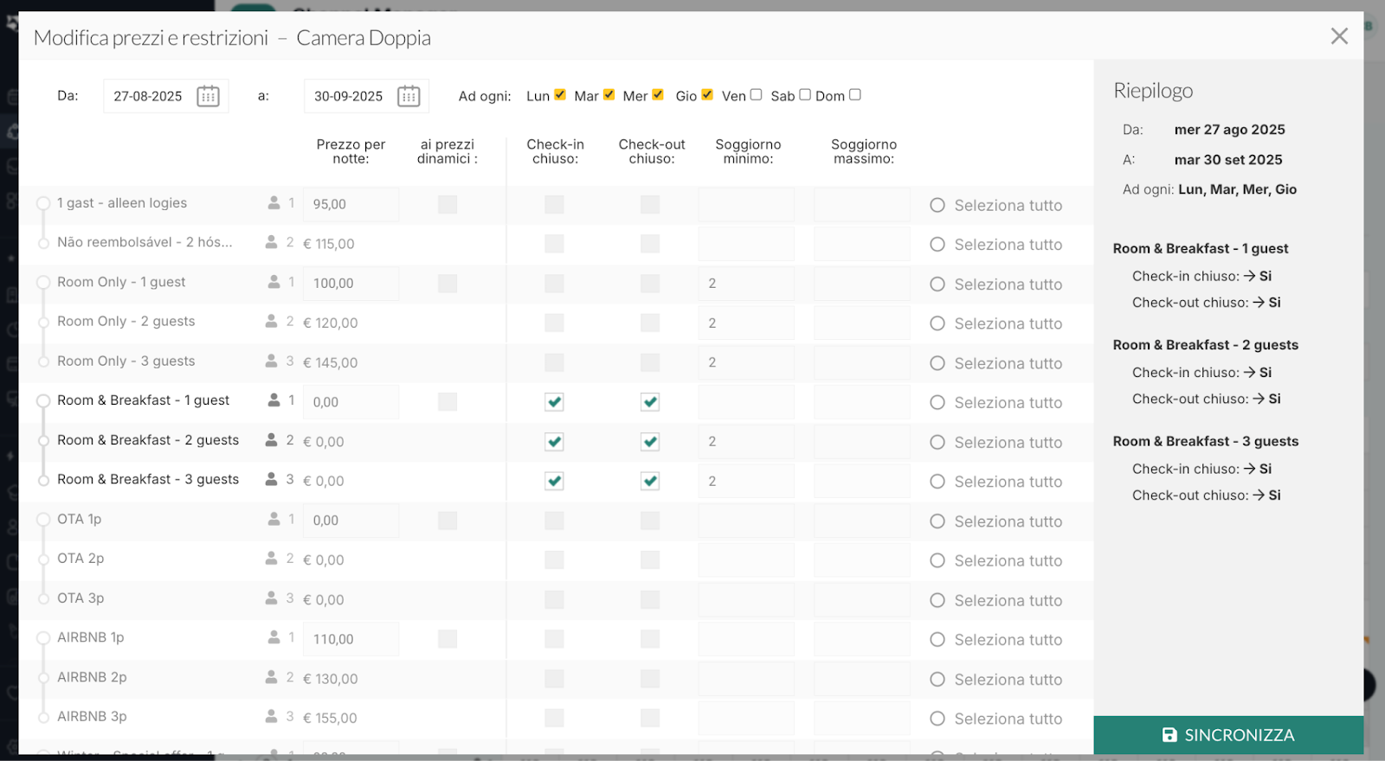Toggle dynamic prices for Room & Breakfast - 1 guest

pyautogui.click(x=448, y=401)
